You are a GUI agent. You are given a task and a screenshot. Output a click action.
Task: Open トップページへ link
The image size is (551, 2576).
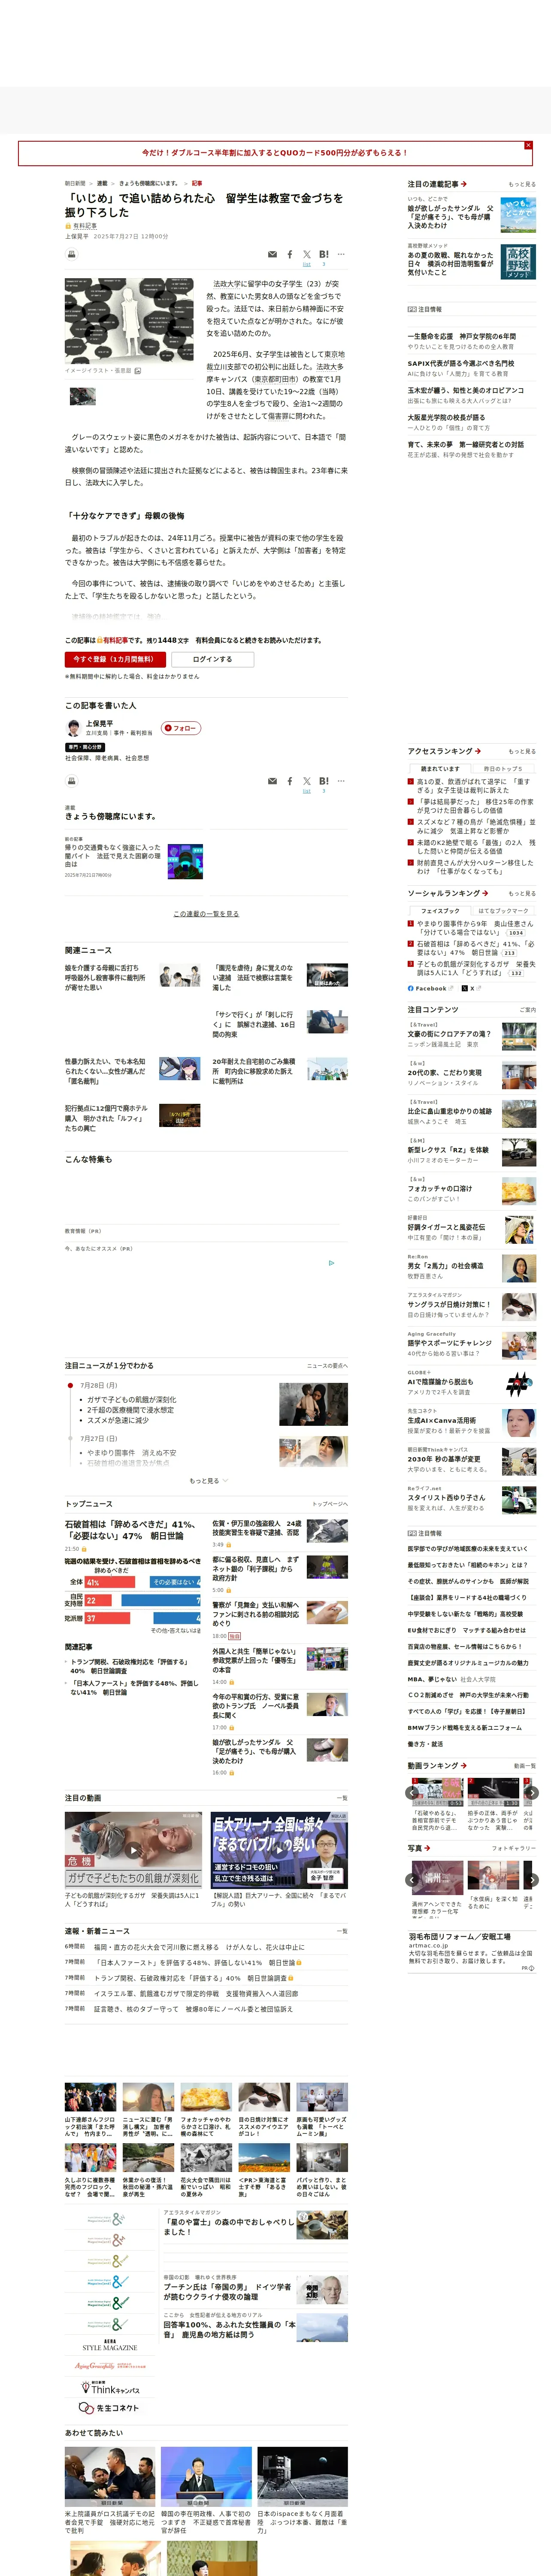(x=330, y=1504)
